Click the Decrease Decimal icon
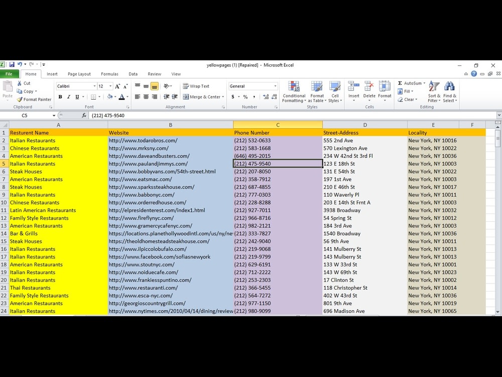Screen dimensions: 502x377 274,97
